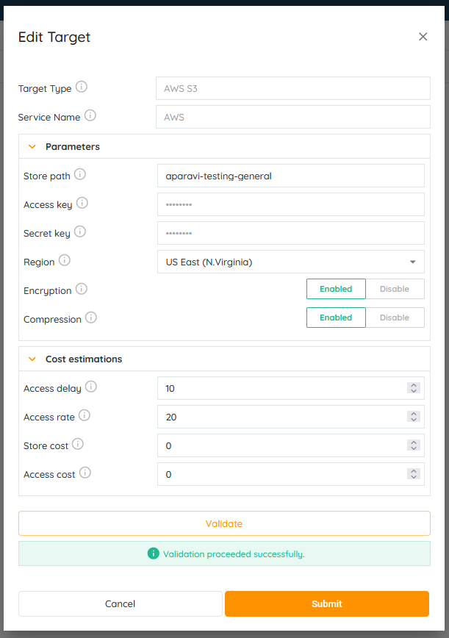This screenshot has height=638, width=449.
Task: Click the info icon beside Target Type
Action: click(x=82, y=87)
